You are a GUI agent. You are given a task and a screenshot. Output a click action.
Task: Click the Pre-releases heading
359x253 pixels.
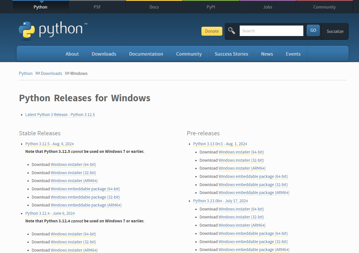203,133
